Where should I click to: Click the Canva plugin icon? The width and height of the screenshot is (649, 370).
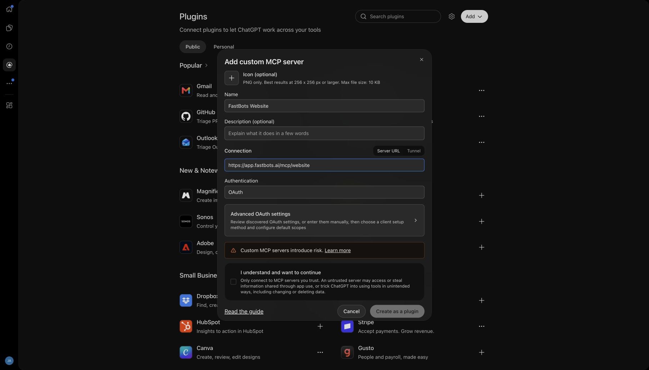click(186, 353)
